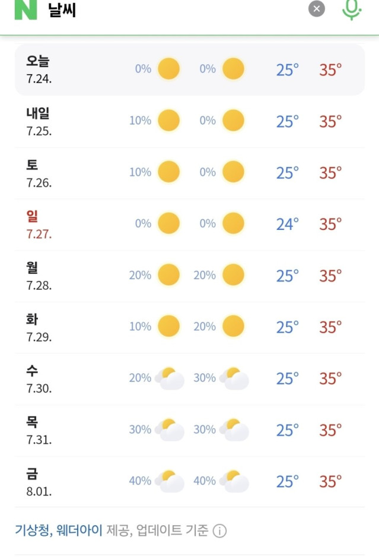Select the 오늘 7.24. forecast row
The width and height of the screenshot is (379, 559).
190,70
